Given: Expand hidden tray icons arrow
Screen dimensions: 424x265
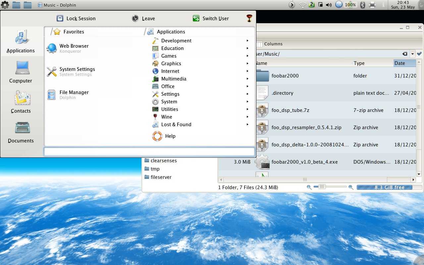Looking at the screenshot, I should [291, 5].
